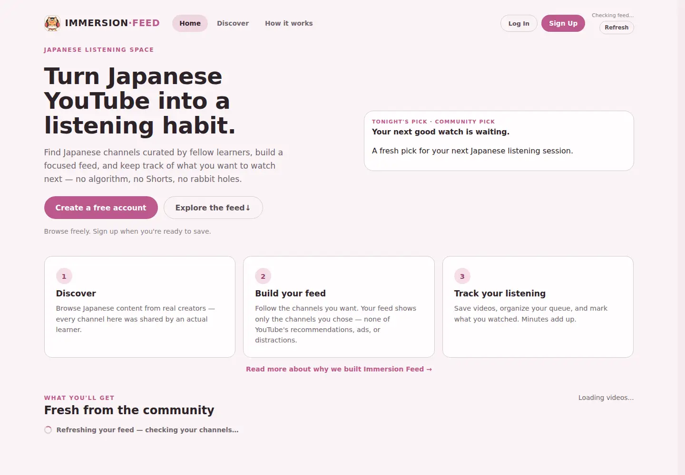The image size is (685, 475).
Task: Click the Loading videos... status text
Action: tap(606, 398)
